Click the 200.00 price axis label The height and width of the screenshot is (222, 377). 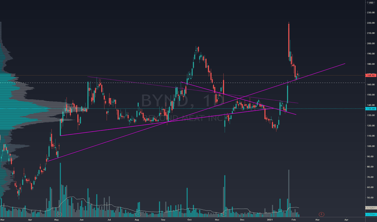pyautogui.click(x=371, y=44)
